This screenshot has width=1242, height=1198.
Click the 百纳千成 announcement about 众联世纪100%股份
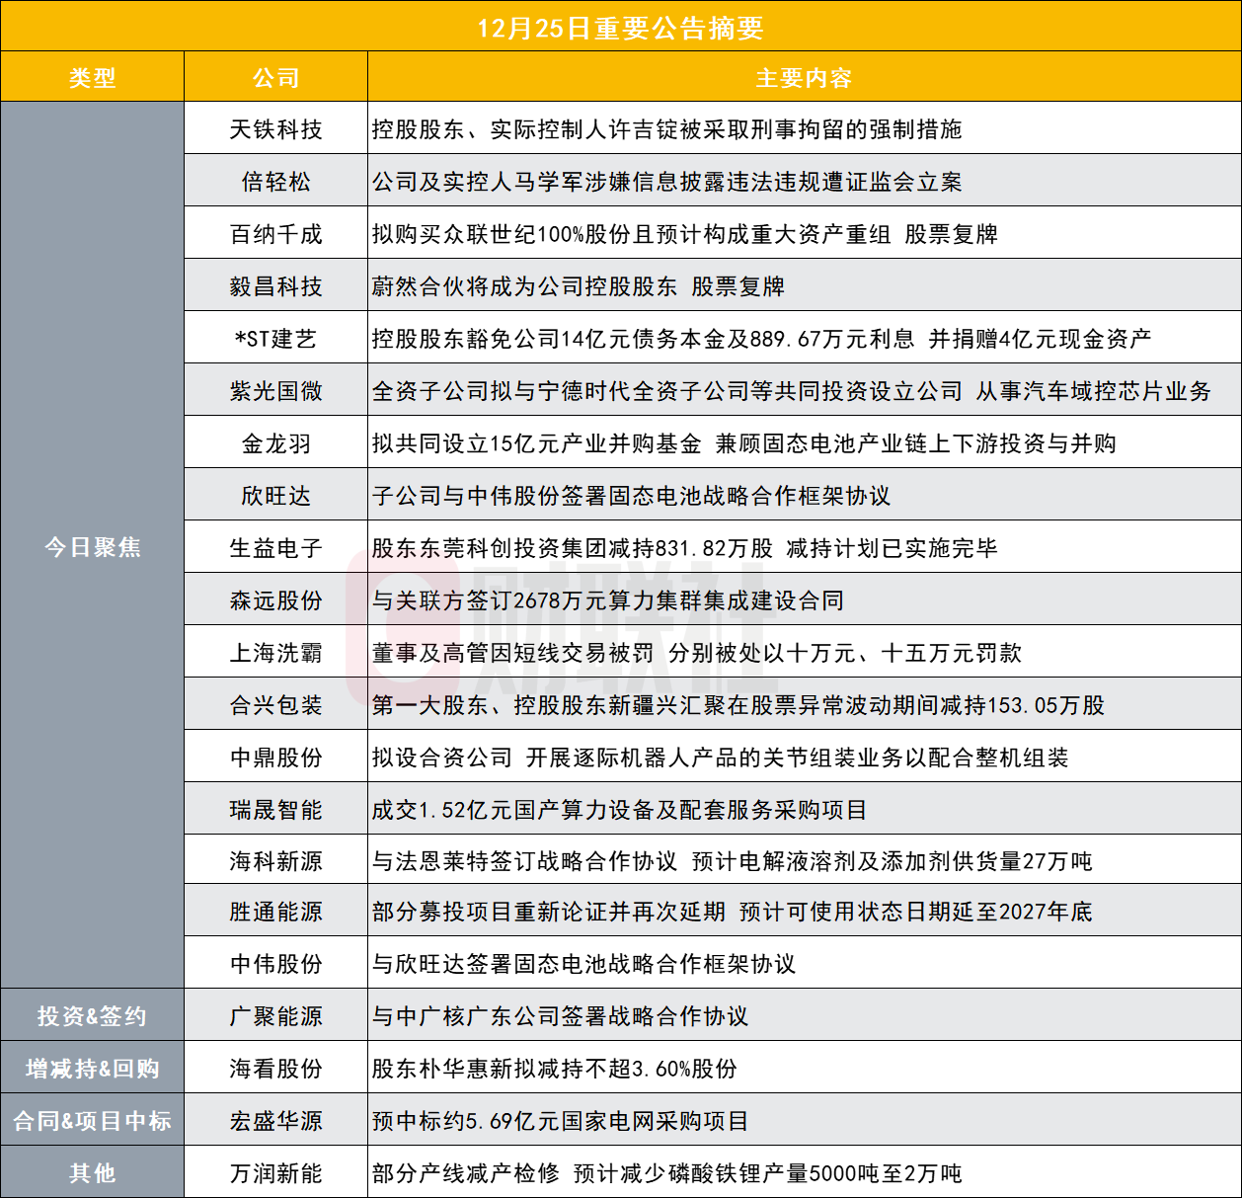684,234
